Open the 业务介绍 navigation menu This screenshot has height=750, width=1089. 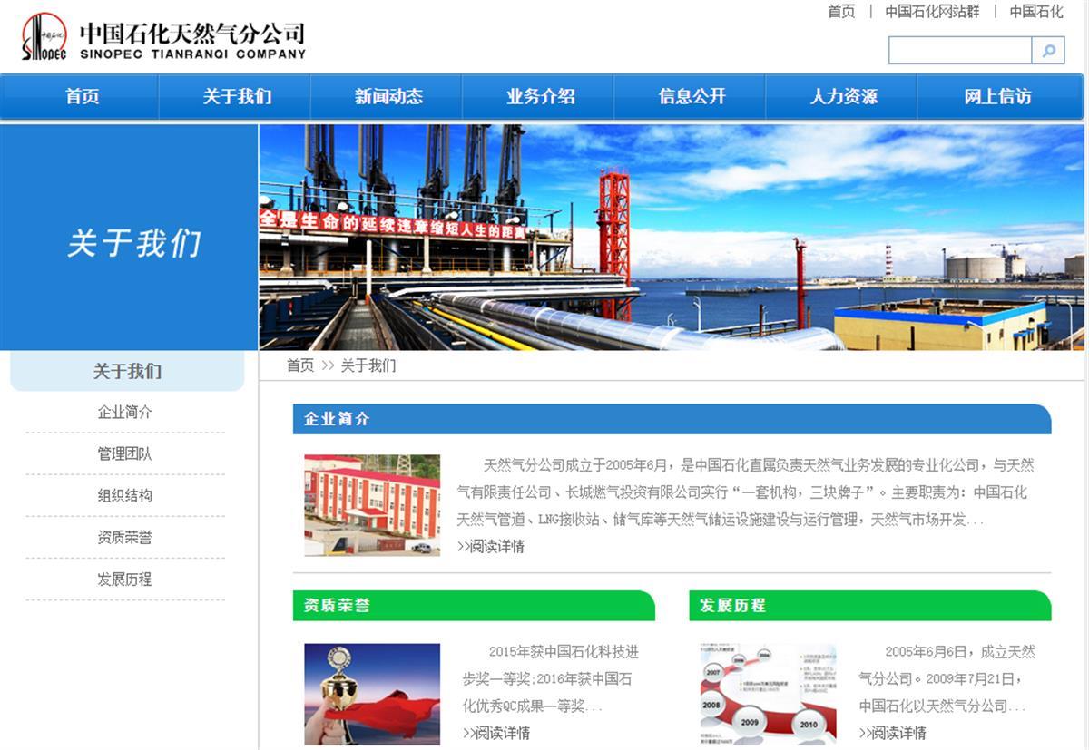[540, 97]
